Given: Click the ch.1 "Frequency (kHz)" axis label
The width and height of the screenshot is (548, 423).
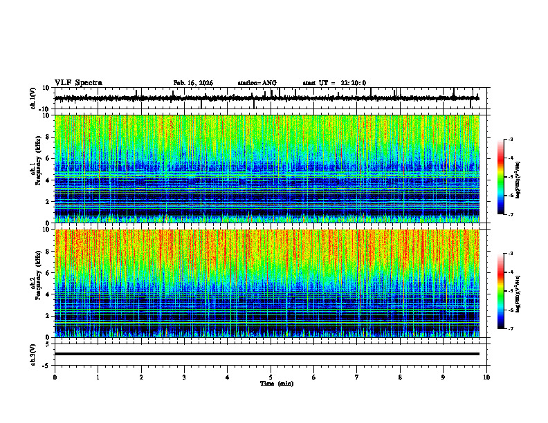Looking at the screenshot, I should coord(38,160).
